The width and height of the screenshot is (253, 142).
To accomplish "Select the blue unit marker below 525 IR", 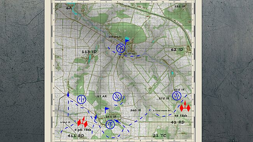I will (177, 96).
